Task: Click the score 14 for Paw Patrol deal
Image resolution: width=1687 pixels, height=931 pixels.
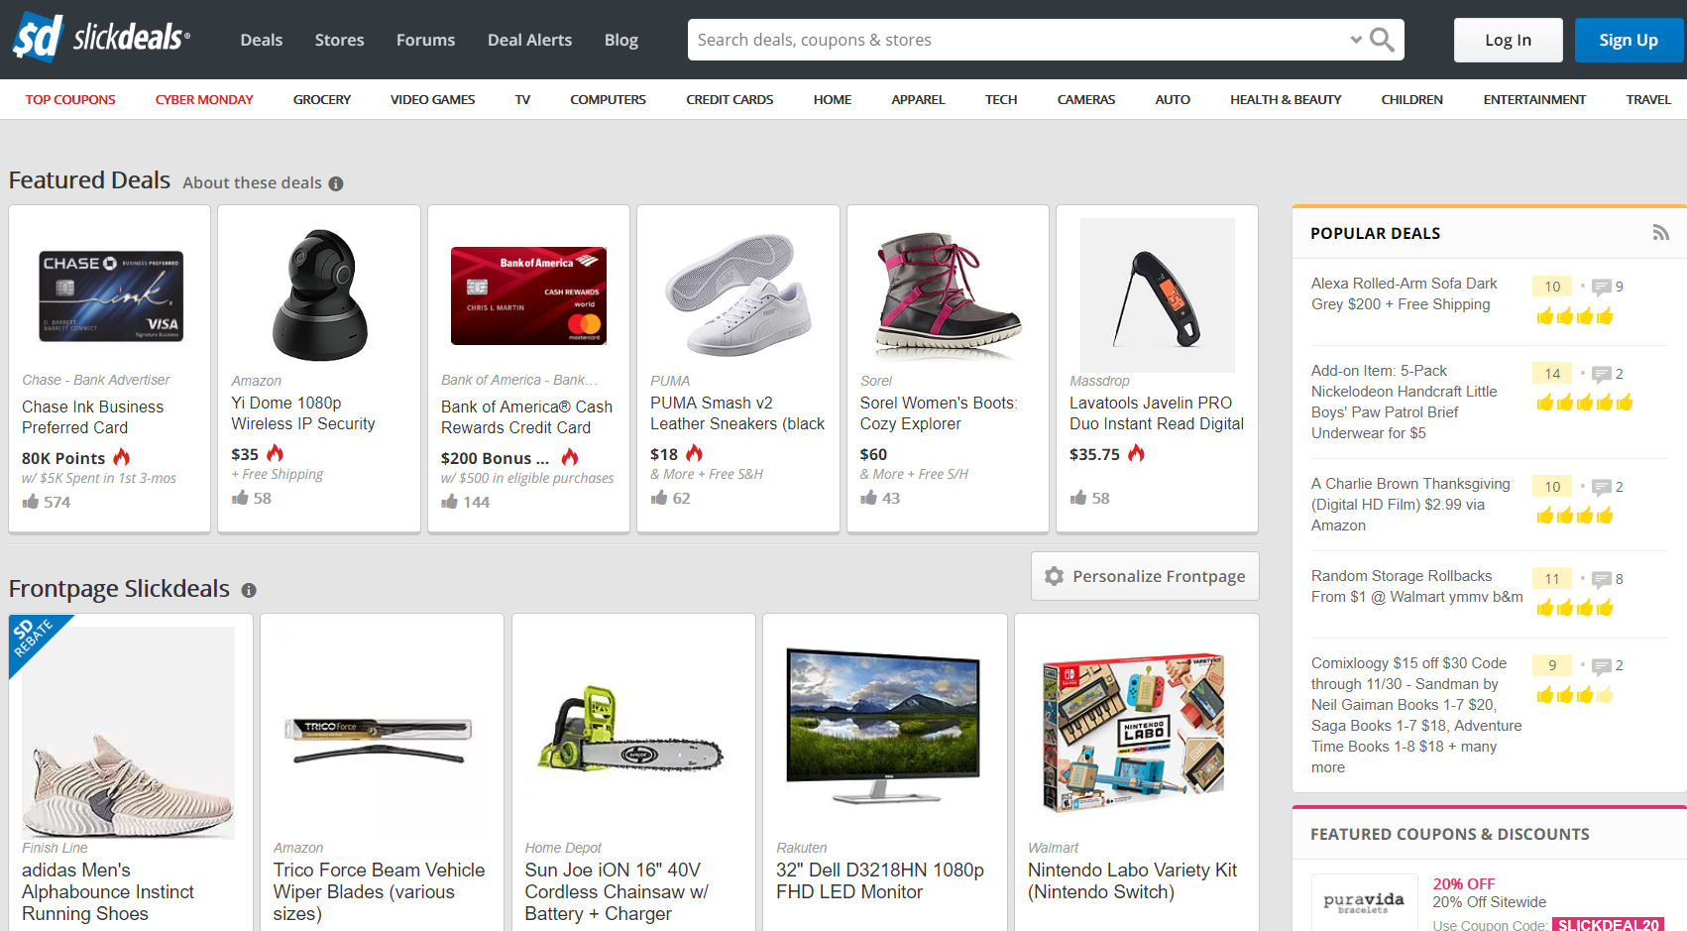Action: pyautogui.click(x=1552, y=374)
